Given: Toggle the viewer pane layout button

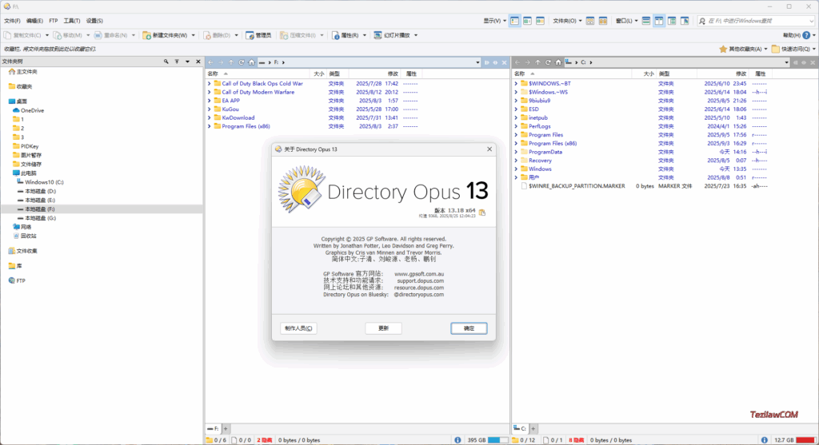Looking at the screenshot, I should [685, 21].
